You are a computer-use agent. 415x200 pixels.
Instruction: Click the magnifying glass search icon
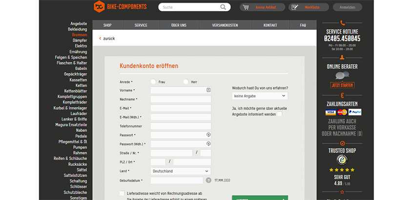(223, 7)
